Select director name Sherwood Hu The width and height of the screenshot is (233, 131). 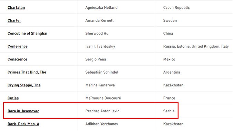tap(97, 34)
